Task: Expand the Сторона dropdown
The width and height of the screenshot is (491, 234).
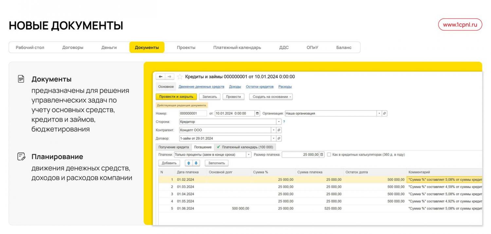Action: click(x=279, y=122)
